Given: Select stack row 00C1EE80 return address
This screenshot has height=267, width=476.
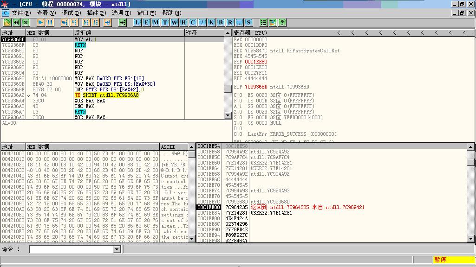Looking at the screenshot, I should point(332,207).
